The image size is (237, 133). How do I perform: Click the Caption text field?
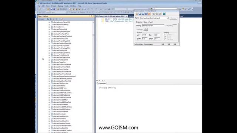click(x=153, y=25)
